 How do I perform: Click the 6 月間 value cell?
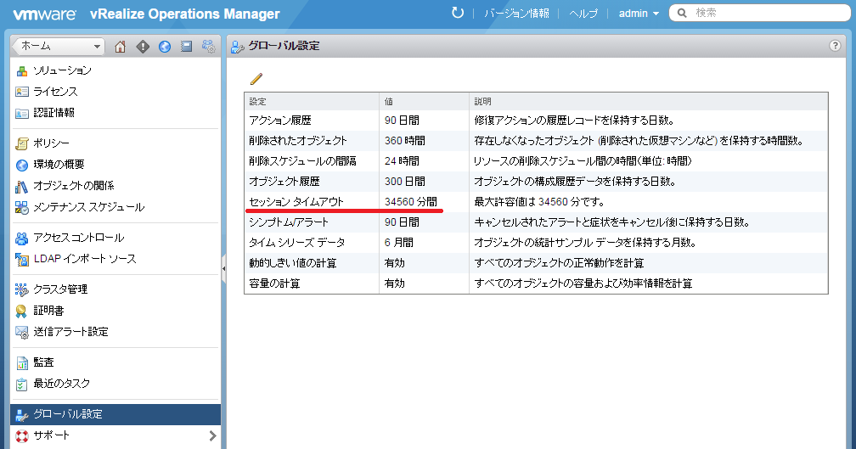[x=425, y=243]
